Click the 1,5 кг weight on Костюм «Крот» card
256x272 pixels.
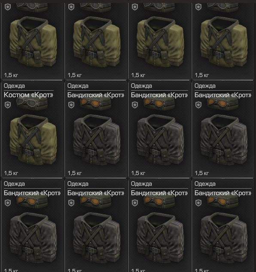pyautogui.click(x=11, y=173)
